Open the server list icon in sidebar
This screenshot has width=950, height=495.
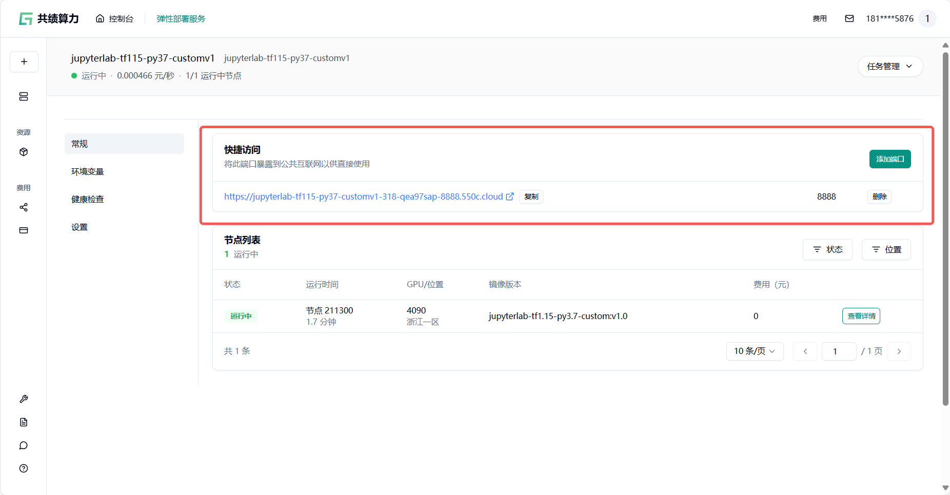point(24,96)
